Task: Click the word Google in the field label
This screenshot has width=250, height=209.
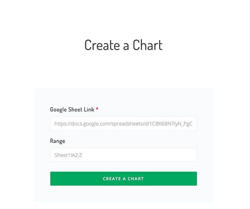Action: click(x=58, y=109)
